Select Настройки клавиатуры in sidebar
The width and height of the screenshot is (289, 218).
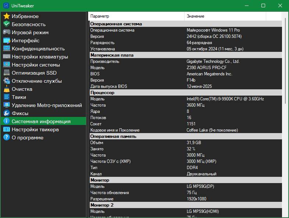click(43, 57)
